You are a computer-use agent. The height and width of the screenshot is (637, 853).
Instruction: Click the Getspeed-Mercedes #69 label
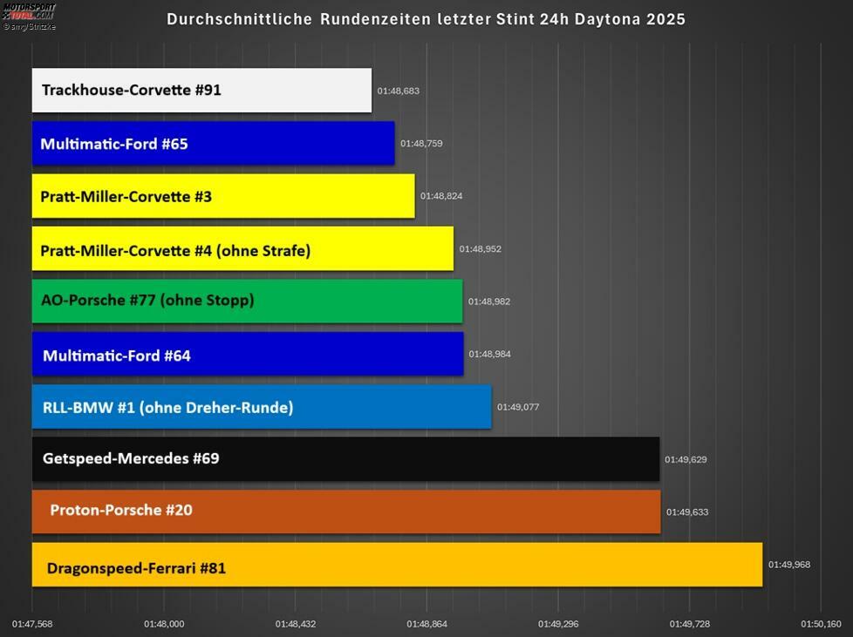click(x=131, y=458)
